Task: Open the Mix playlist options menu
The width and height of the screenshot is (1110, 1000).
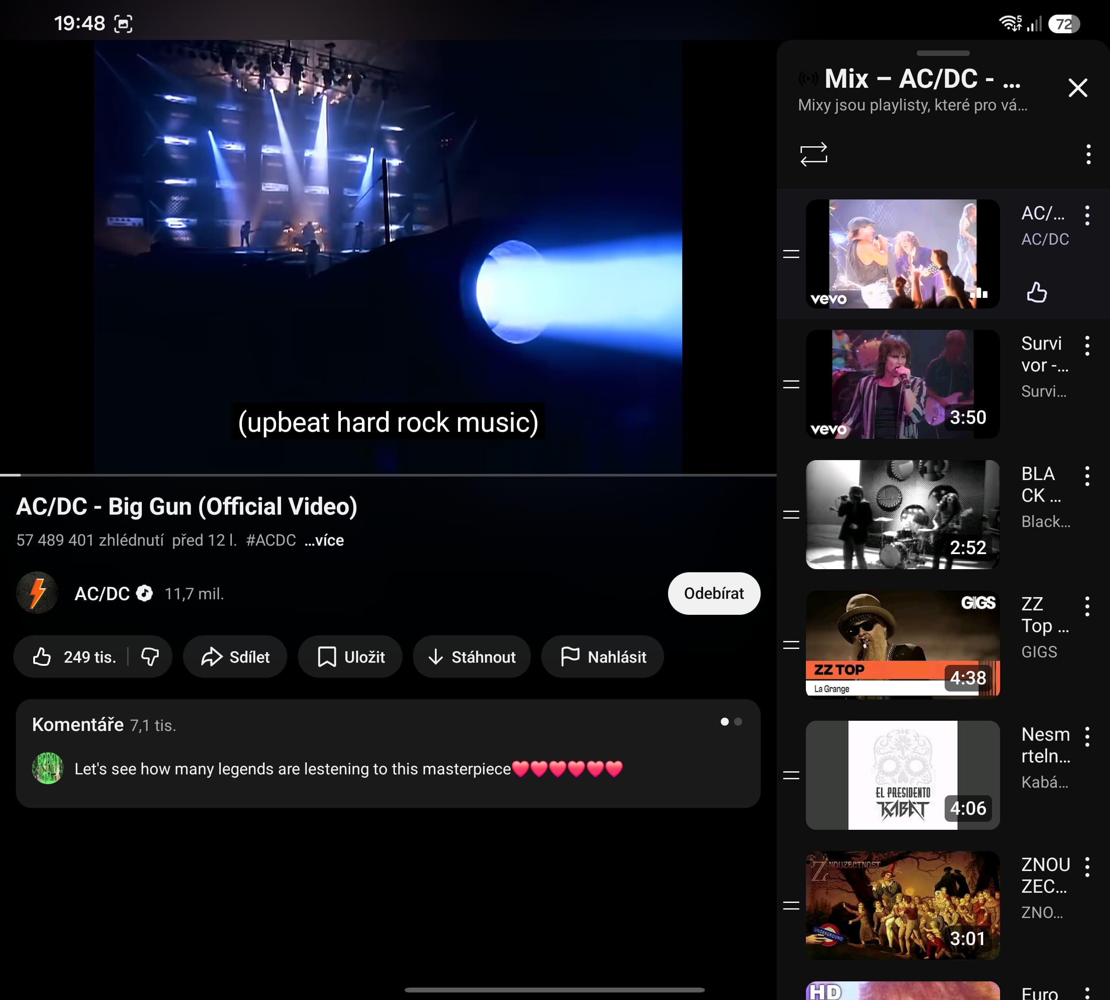Action: pyautogui.click(x=1088, y=154)
